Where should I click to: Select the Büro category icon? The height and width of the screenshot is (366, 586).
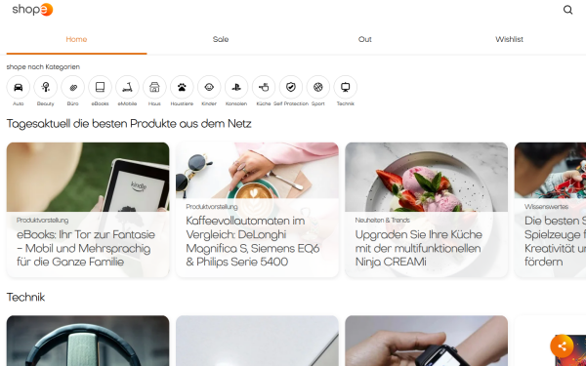point(73,87)
